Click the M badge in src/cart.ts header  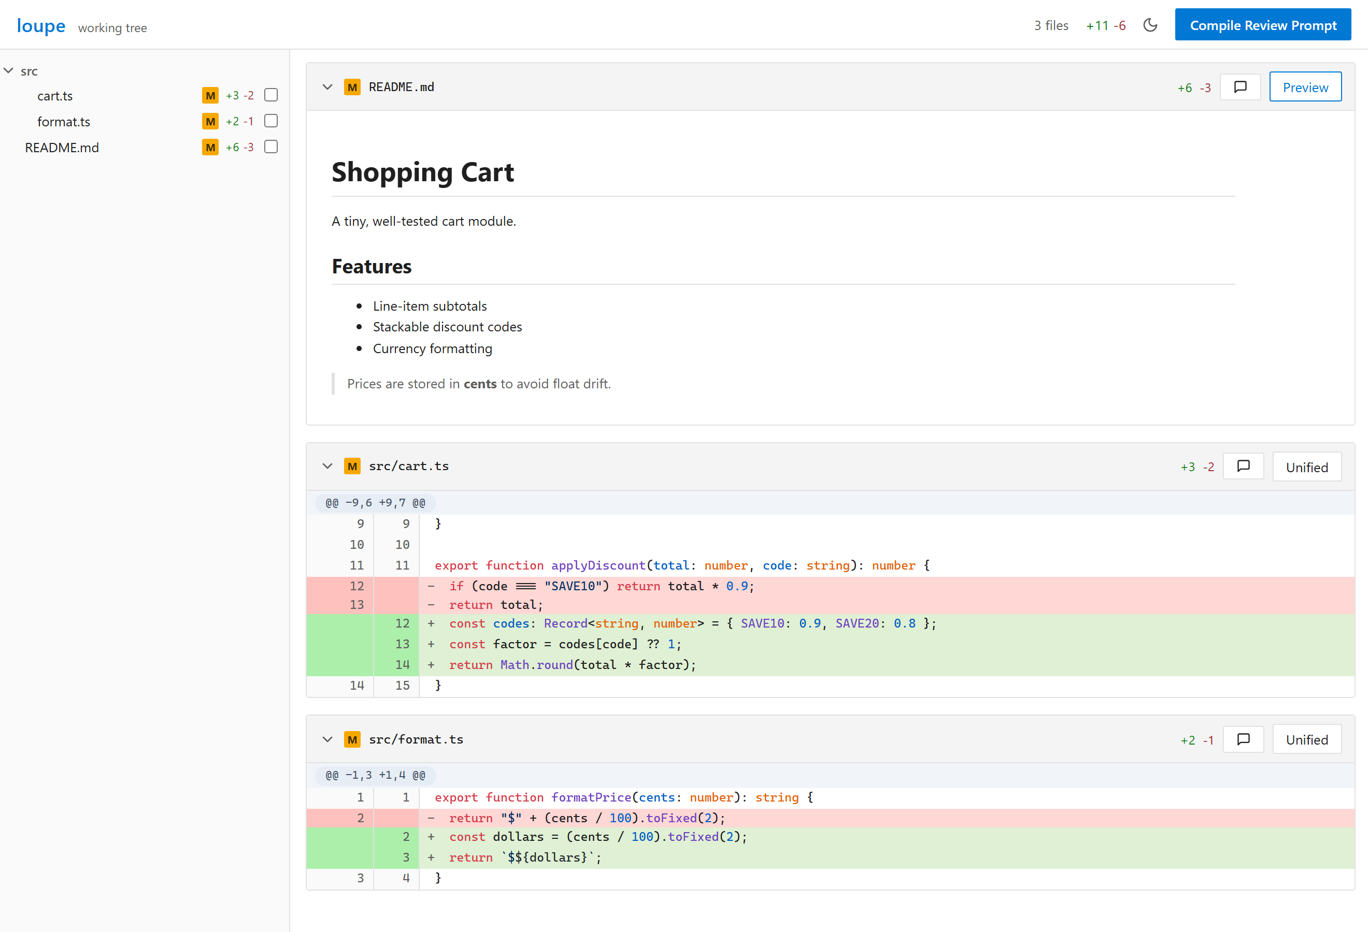click(x=352, y=467)
